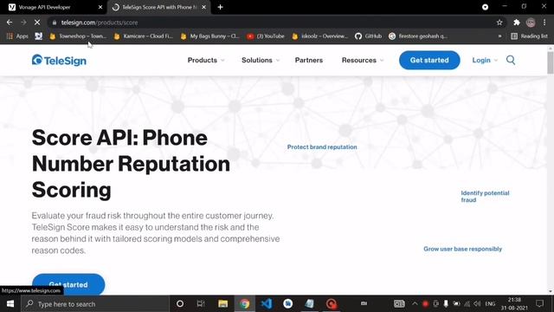The width and height of the screenshot is (554, 312).
Task: Click the ENG language indicator
Action: pos(490,304)
